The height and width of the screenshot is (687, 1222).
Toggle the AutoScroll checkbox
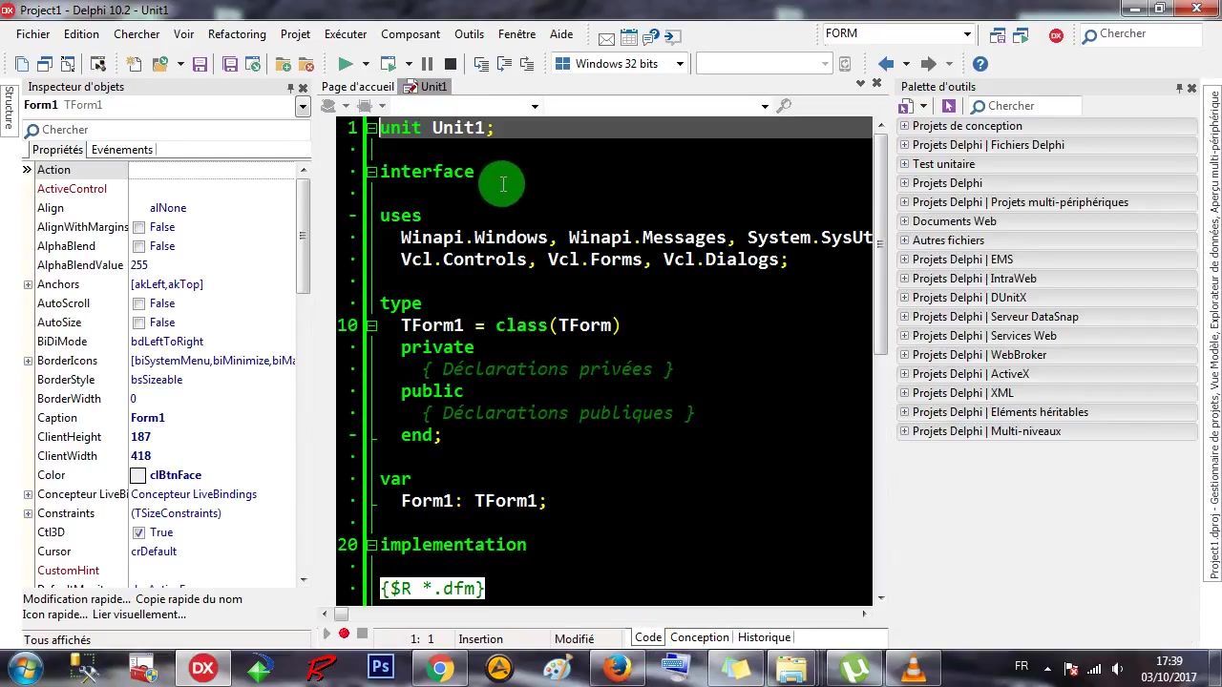[x=139, y=303]
